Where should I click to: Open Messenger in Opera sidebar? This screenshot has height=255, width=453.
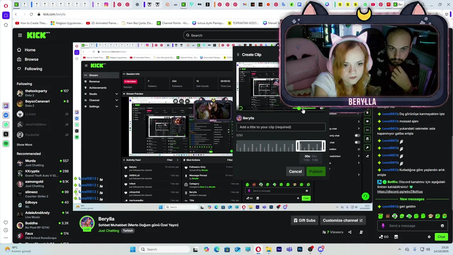click(x=6, y=115)
